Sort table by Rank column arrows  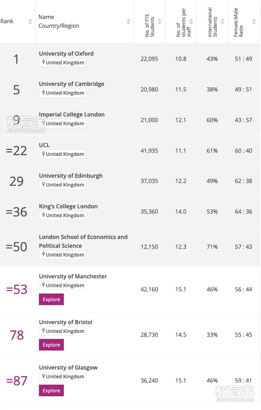pyautogui.click(x=30, y=21)
